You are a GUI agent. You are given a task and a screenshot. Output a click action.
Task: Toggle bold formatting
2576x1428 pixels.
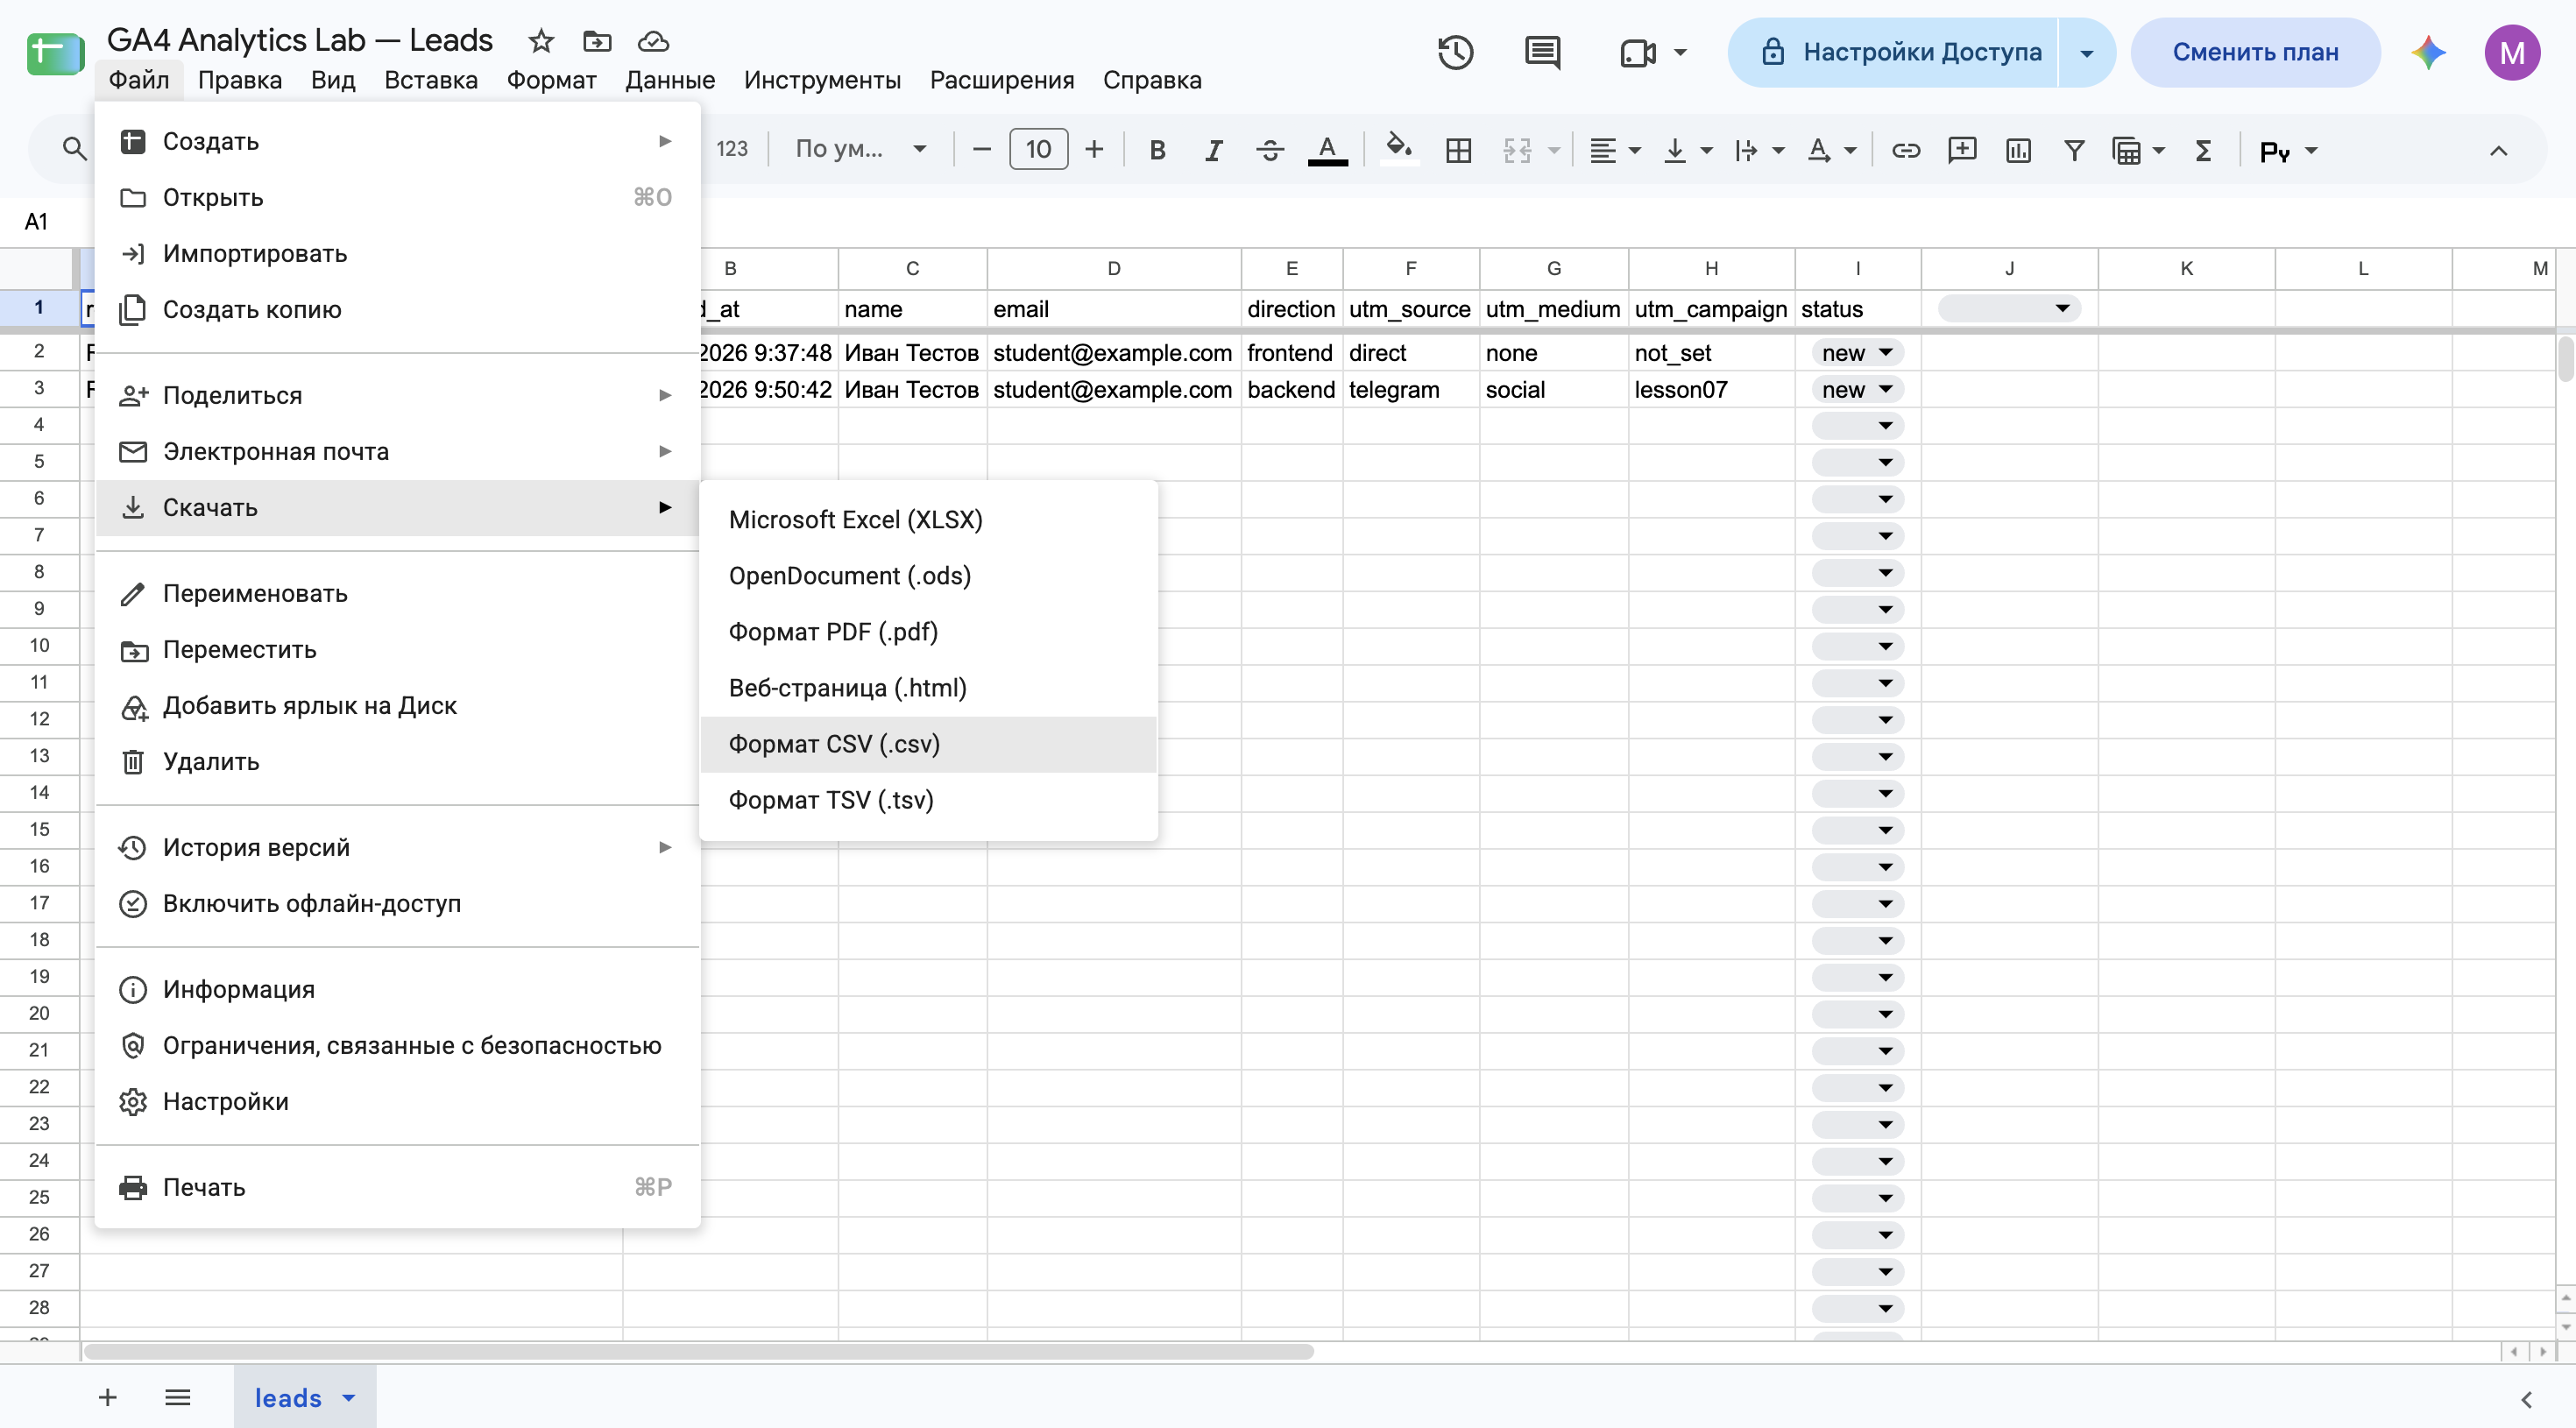1157,150
